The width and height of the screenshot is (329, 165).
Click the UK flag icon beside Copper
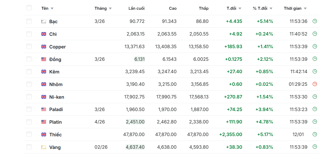[x=44, y=47]
